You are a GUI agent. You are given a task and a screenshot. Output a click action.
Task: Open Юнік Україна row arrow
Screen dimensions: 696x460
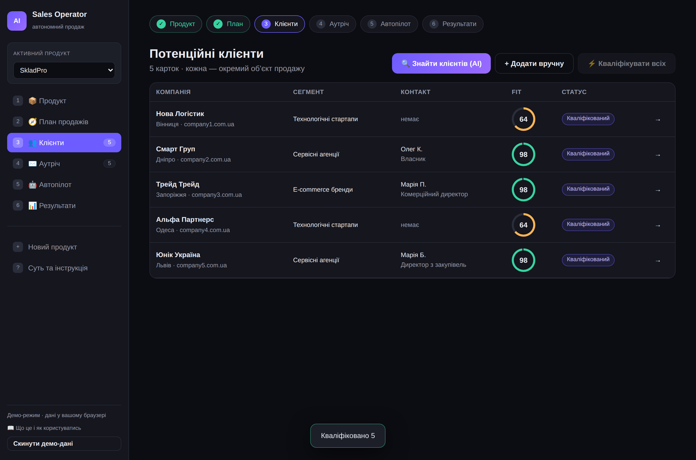click(658, 261)
